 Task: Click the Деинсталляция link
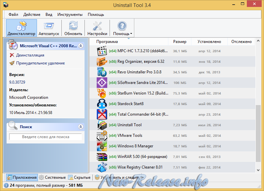(30, 55)
